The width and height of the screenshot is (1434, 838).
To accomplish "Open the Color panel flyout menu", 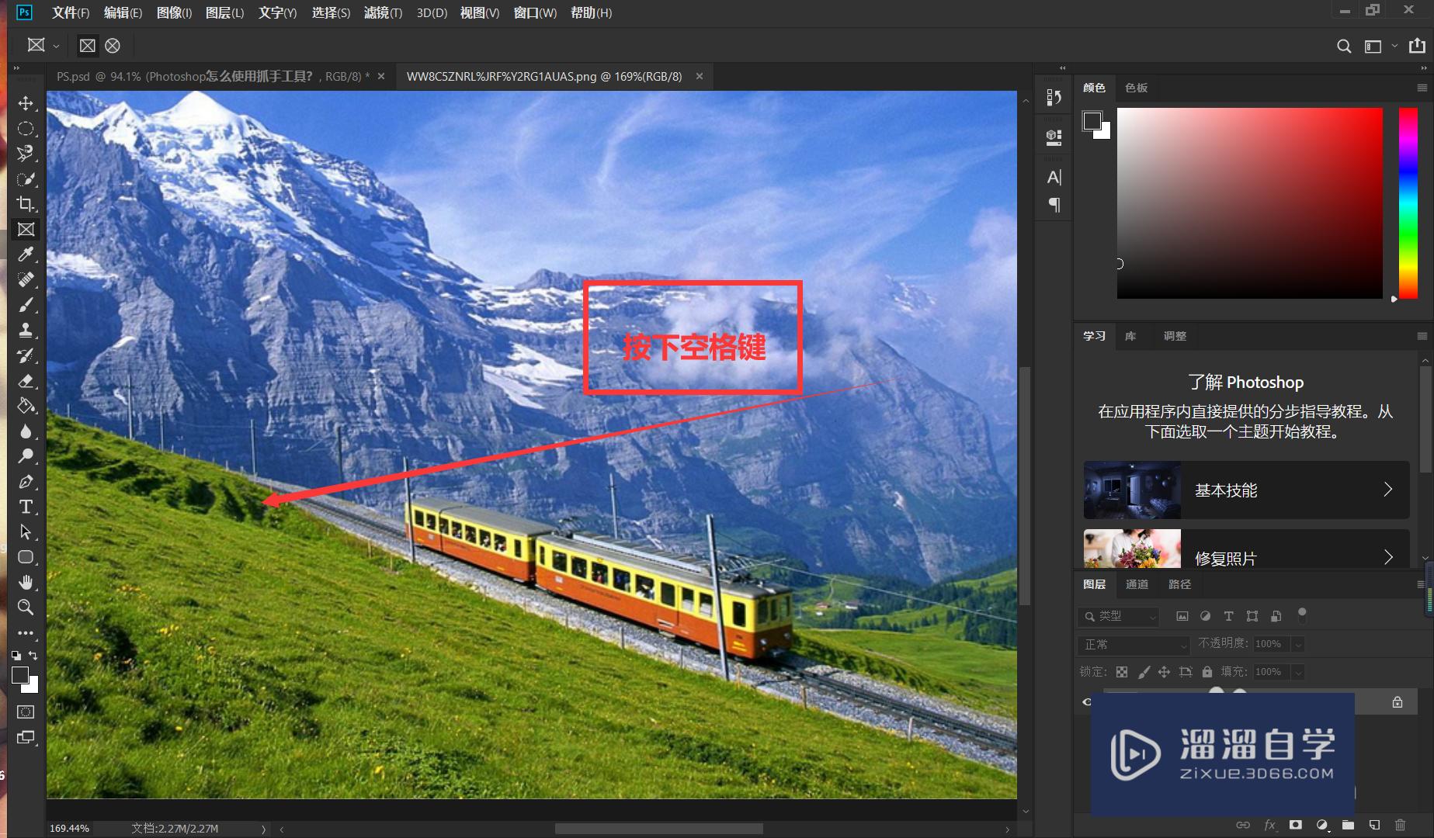I will pos(1422,88).
